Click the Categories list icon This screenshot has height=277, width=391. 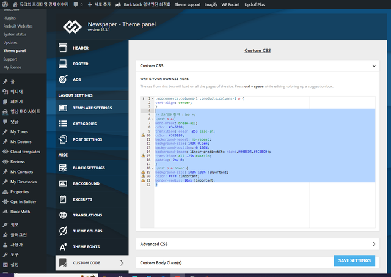63,124
